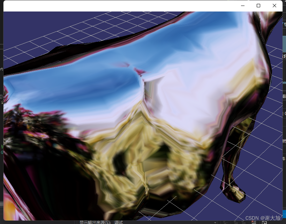
Task: Close the render window
Action: (274, 6)
